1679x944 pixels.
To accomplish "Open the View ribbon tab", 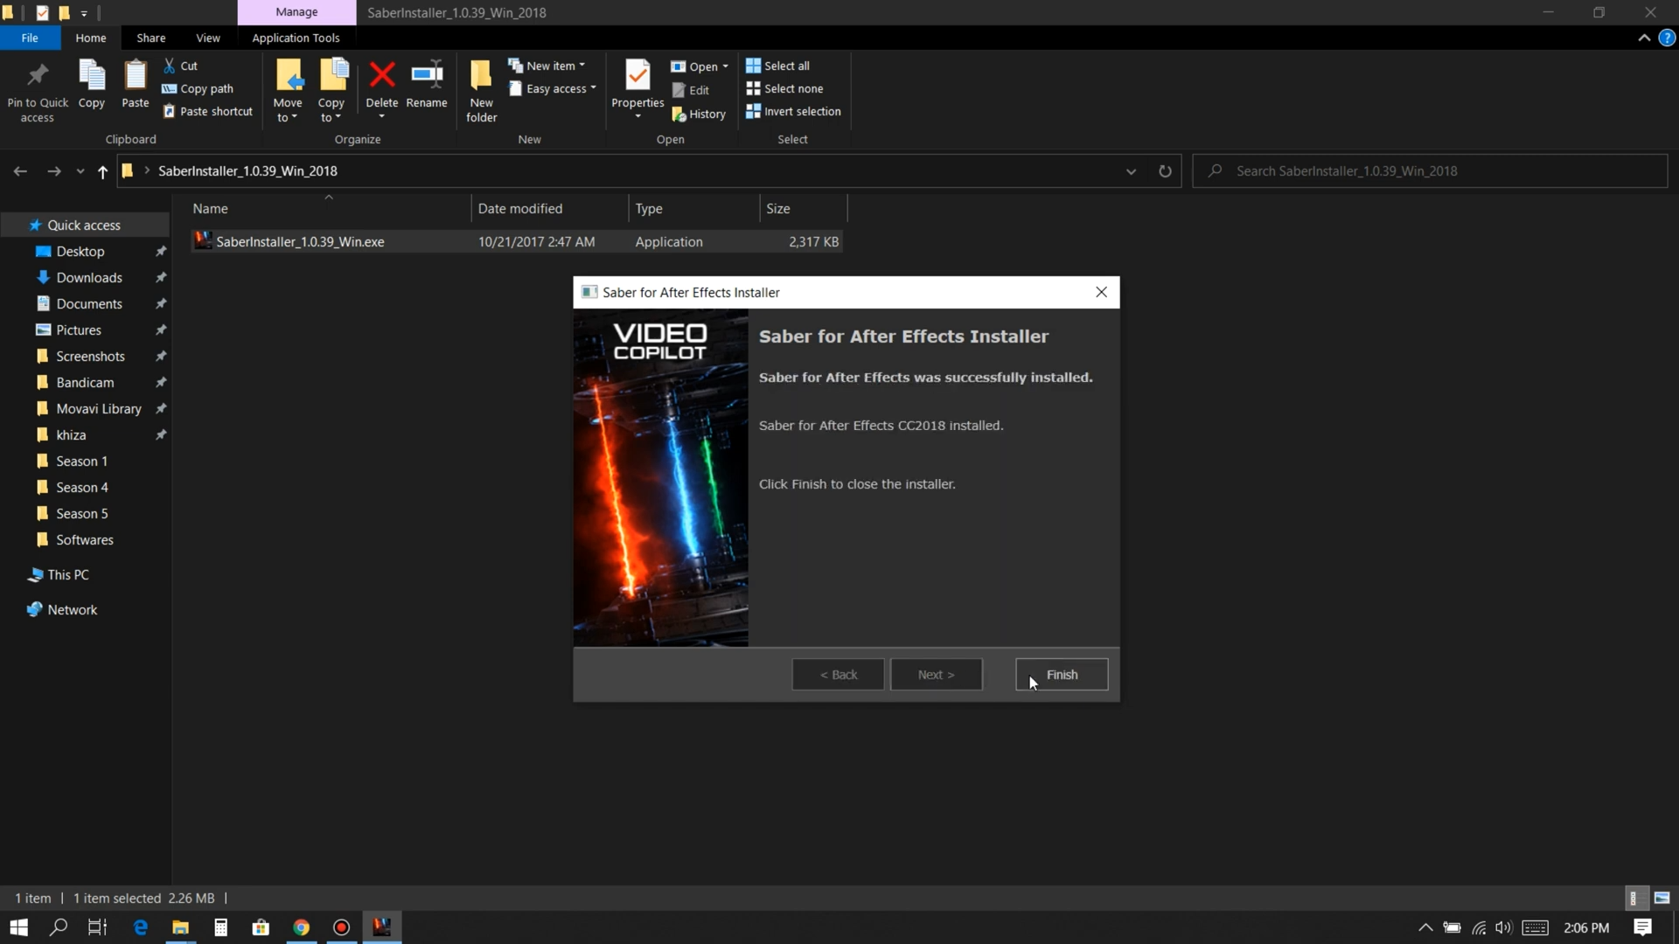I will [208, 38].
